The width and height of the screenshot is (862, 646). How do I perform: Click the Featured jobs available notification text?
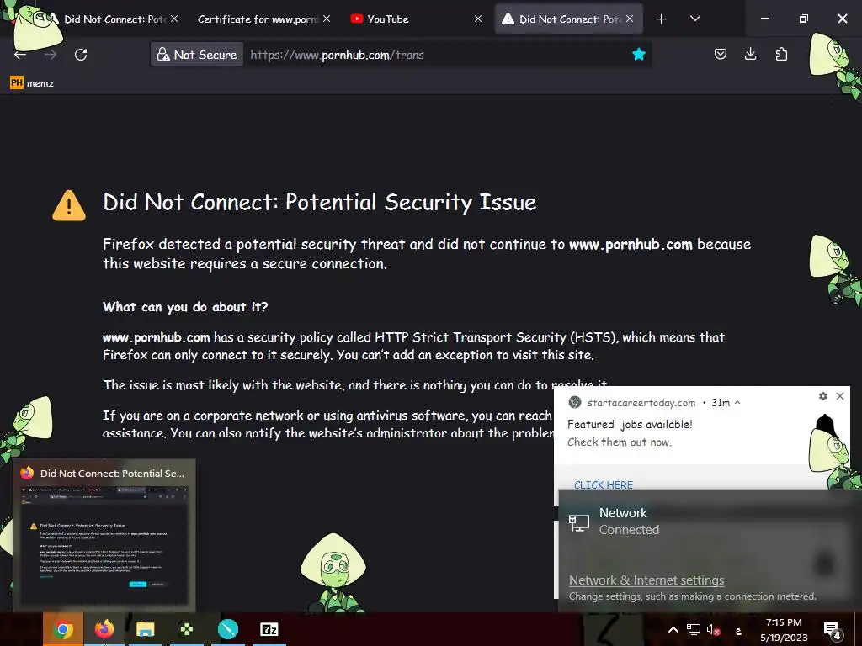630,424
